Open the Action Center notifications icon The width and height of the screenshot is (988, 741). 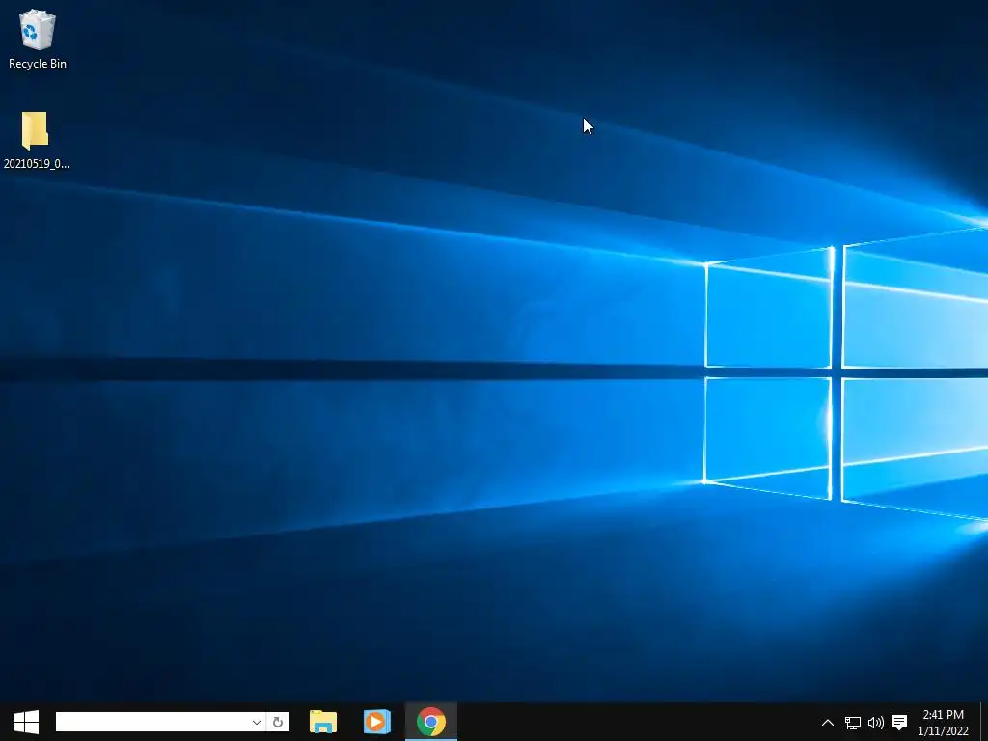[899, 723]
